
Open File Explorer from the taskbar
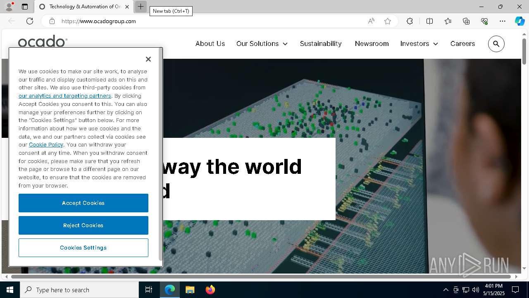[x=190, y=290]
